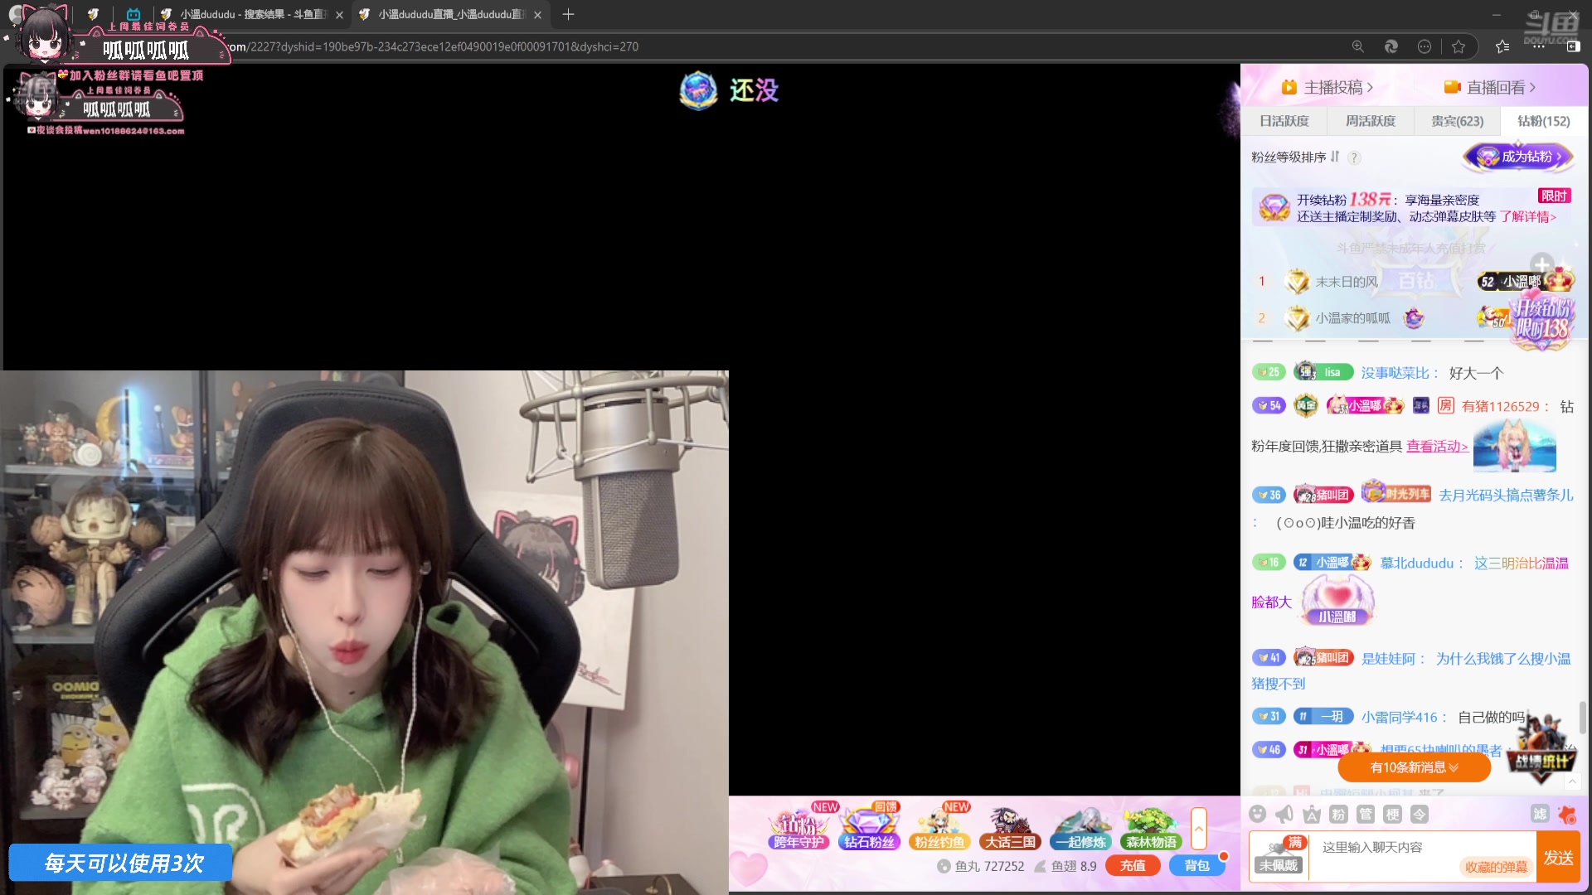Open the 大话三国 game icon
Image resolution: width=1592 pixels, height=895 pixels.
coord(1010,827)
